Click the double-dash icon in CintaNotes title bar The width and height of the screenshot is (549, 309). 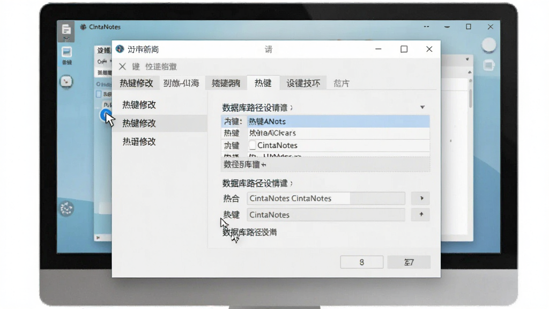(426, 27)
